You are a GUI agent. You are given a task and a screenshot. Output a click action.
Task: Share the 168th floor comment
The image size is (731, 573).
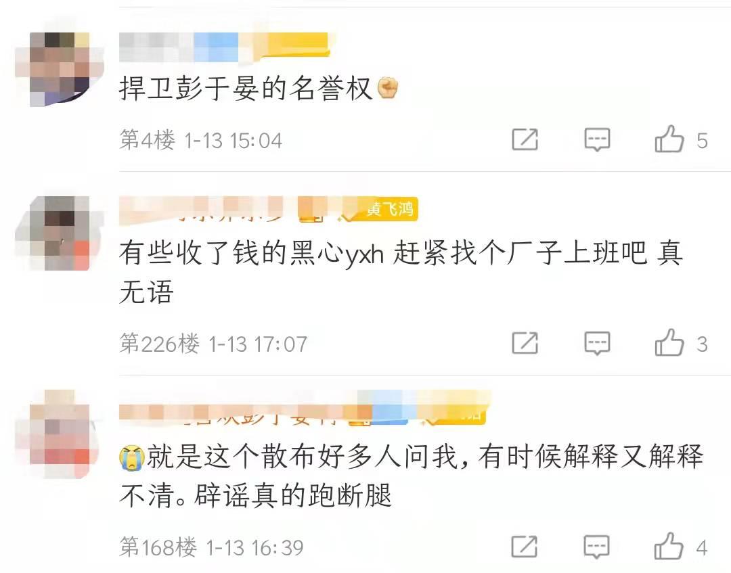coord(525,547)
